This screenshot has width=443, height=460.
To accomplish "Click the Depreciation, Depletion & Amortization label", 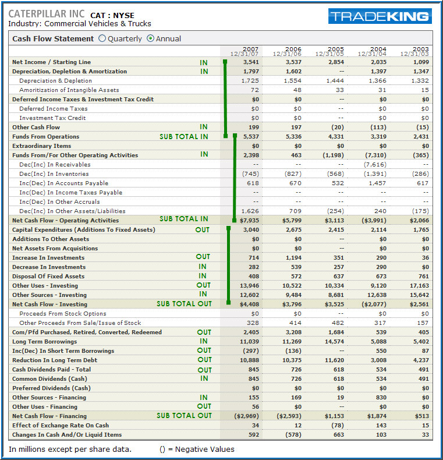I will (x=69, y=72).
